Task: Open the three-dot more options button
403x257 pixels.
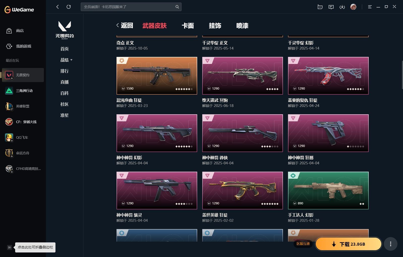Action: coord(391,244)
